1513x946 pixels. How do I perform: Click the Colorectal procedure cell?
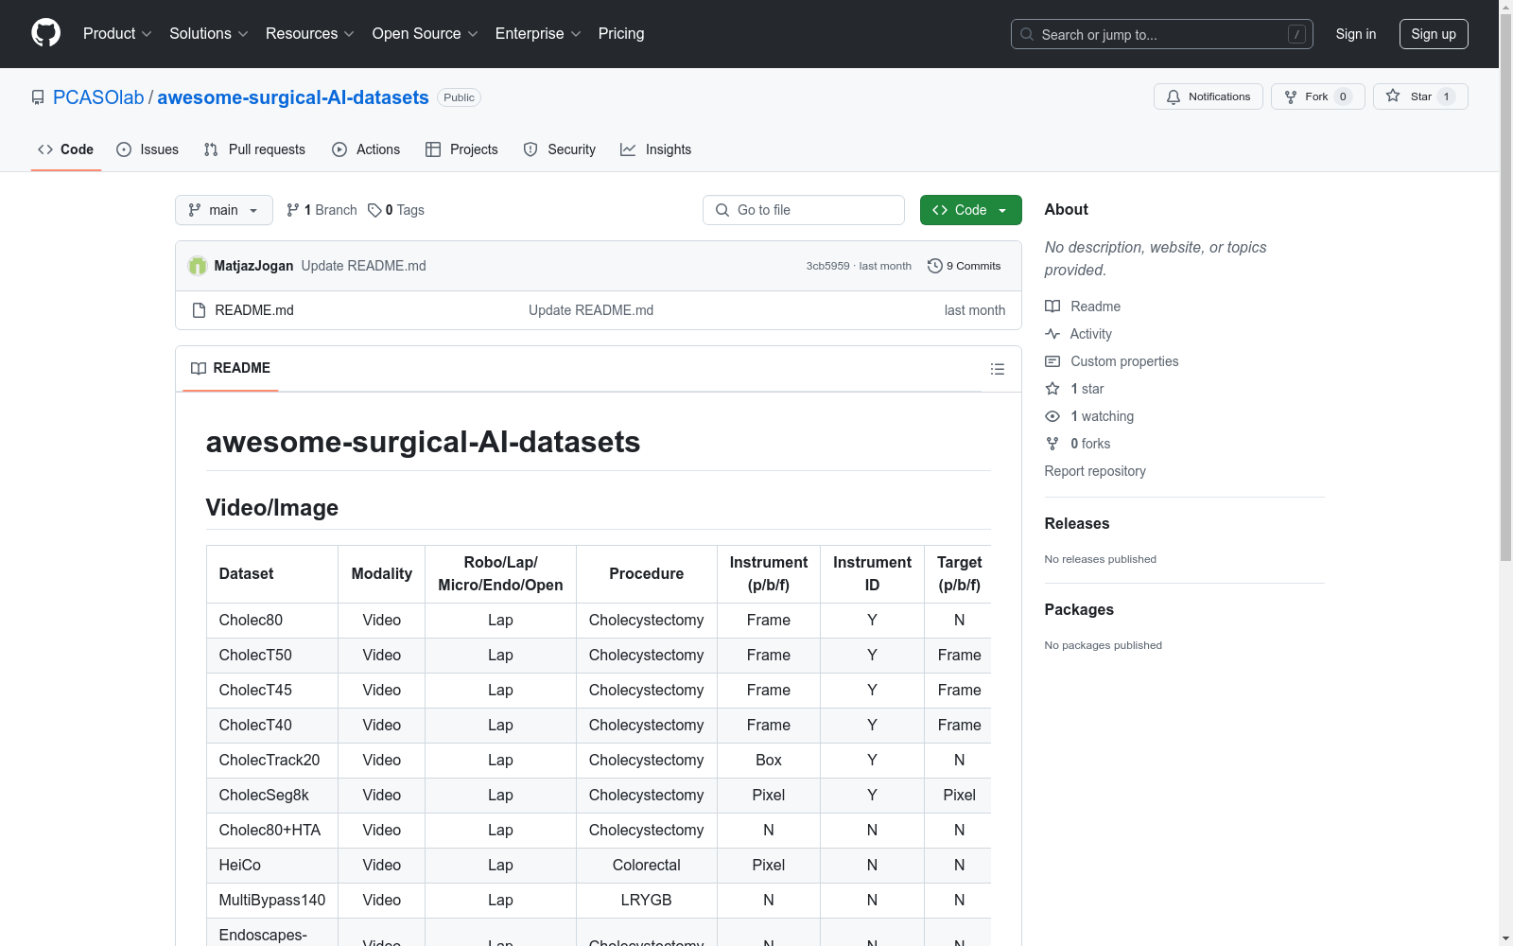(647, 866)
